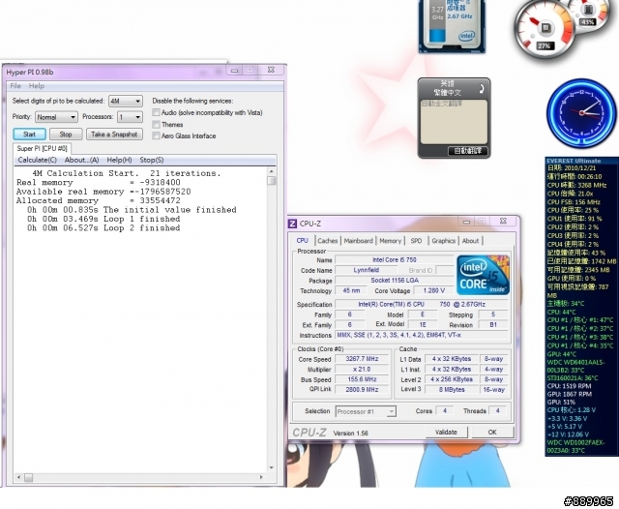The height and width of the screenshot is (509, 619).
Task: Switch to the Mainboard tab
Action: click(x=358, y=241)
